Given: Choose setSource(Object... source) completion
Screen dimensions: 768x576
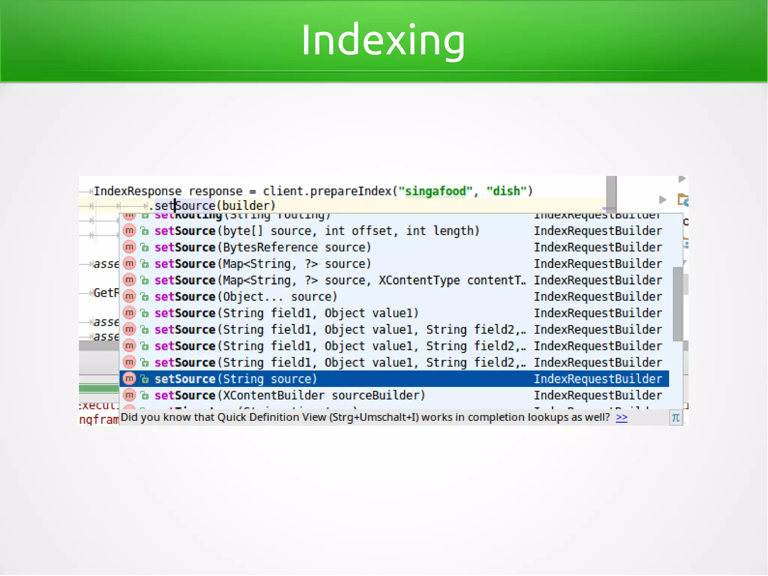Looking at the screenshot, I should 394,297.
